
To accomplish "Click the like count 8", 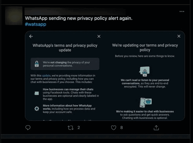I will [x=121, y=128].
